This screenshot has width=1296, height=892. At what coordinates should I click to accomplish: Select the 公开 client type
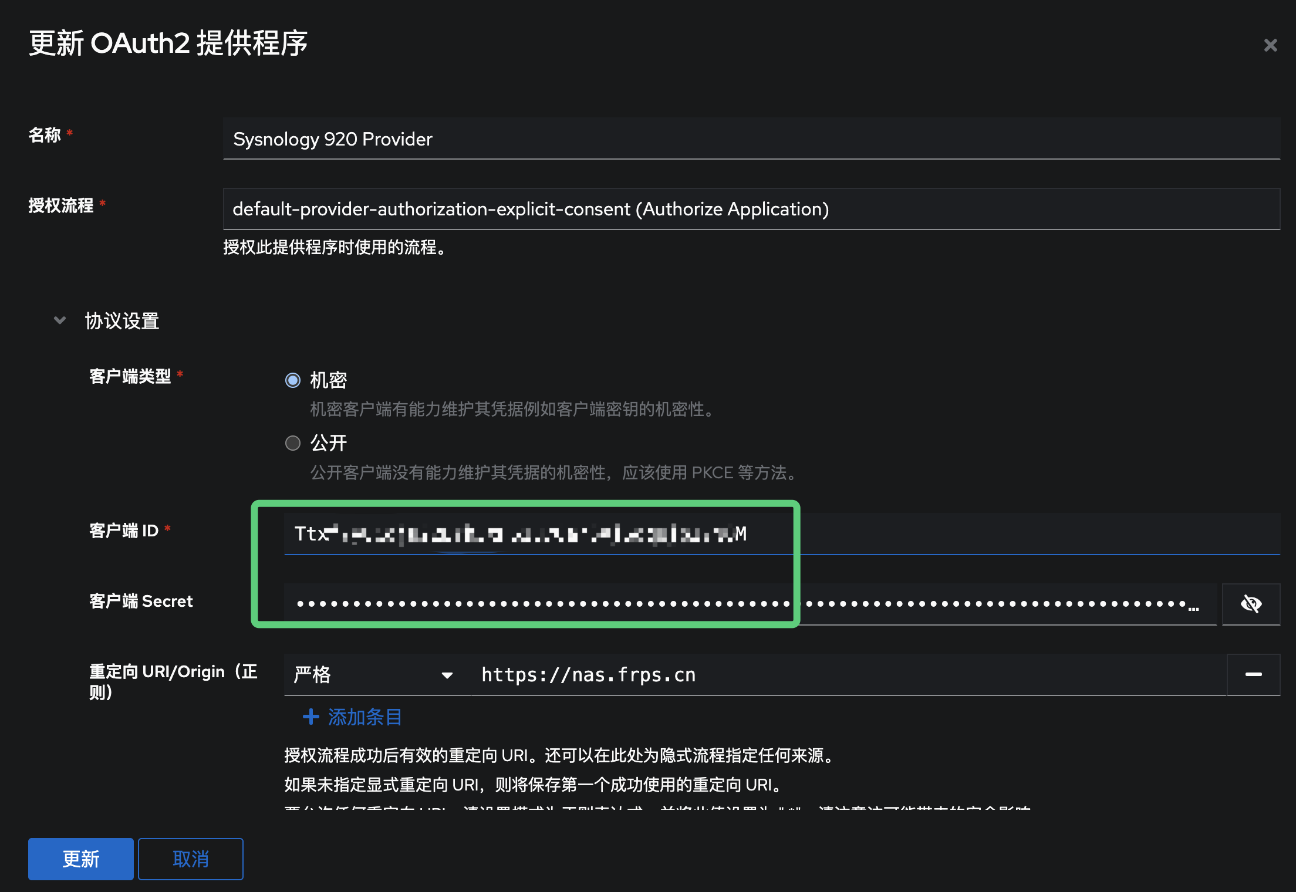(x=292, y=443)
